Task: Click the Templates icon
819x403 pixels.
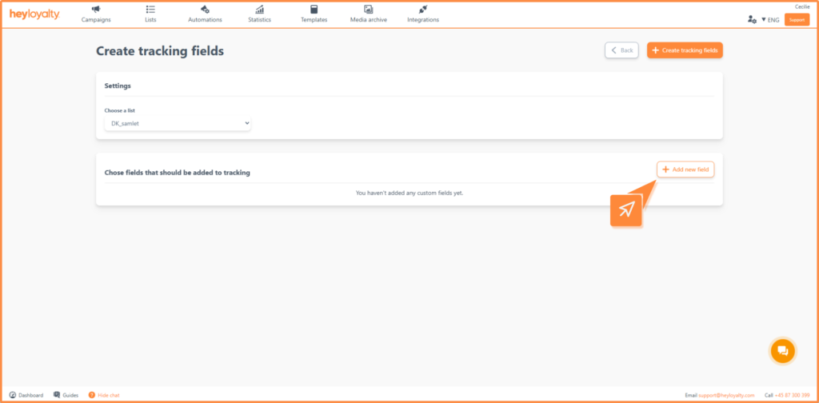Action: (x=314, y=9)
